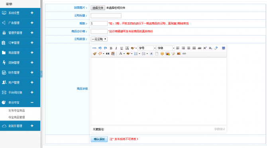Toggle fullscreen editor mode
Viewport: 267px width, 148px height.
click(224, 48)
